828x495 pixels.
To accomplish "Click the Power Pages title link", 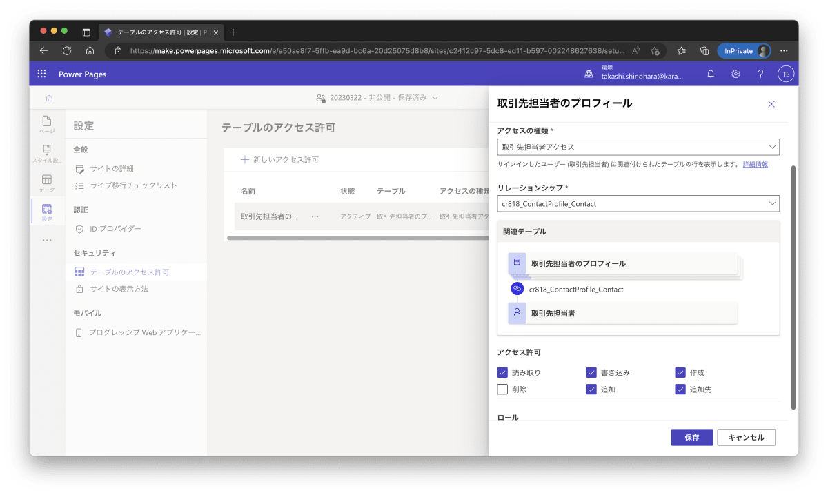I will (82, 74).
